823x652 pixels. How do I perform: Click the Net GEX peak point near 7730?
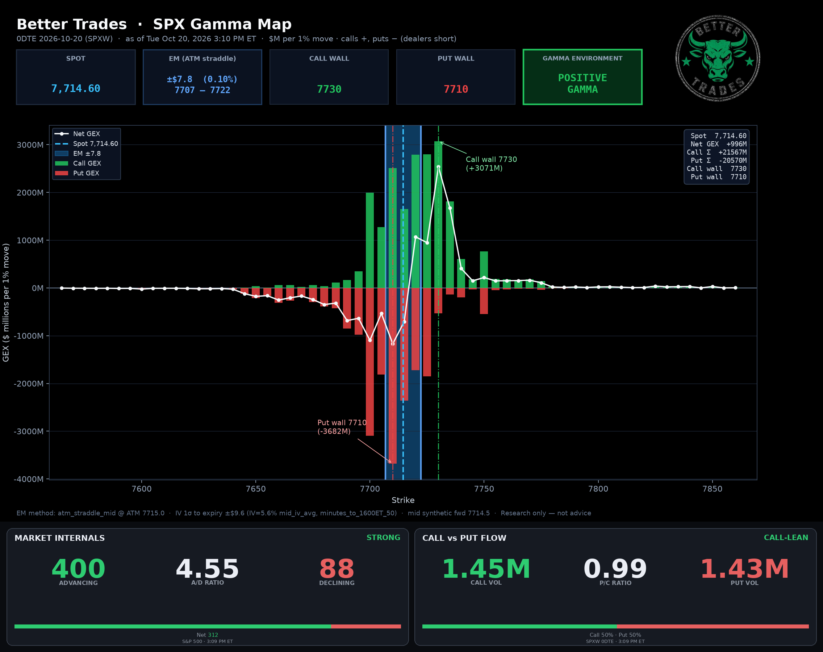pos(438,167)
